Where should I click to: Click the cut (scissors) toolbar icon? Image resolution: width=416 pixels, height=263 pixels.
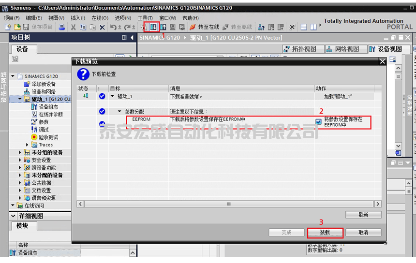(x=73, y=27)
